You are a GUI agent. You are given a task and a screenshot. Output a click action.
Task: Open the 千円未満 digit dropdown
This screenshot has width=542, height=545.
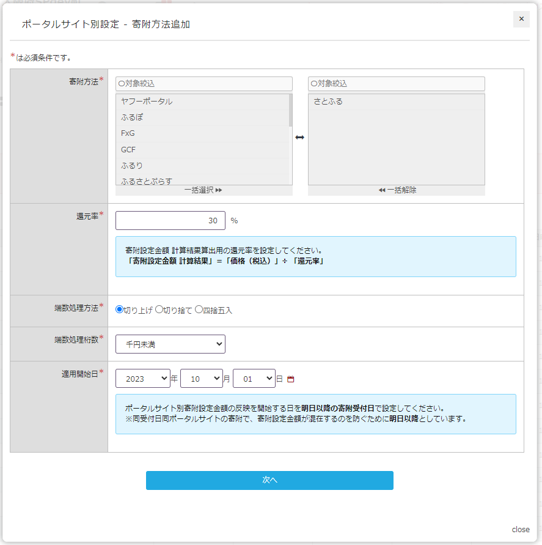pos(170,344)
